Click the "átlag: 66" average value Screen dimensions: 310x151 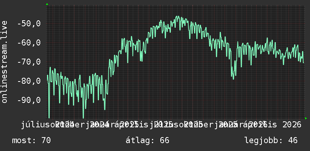click(x=147, y=140)
